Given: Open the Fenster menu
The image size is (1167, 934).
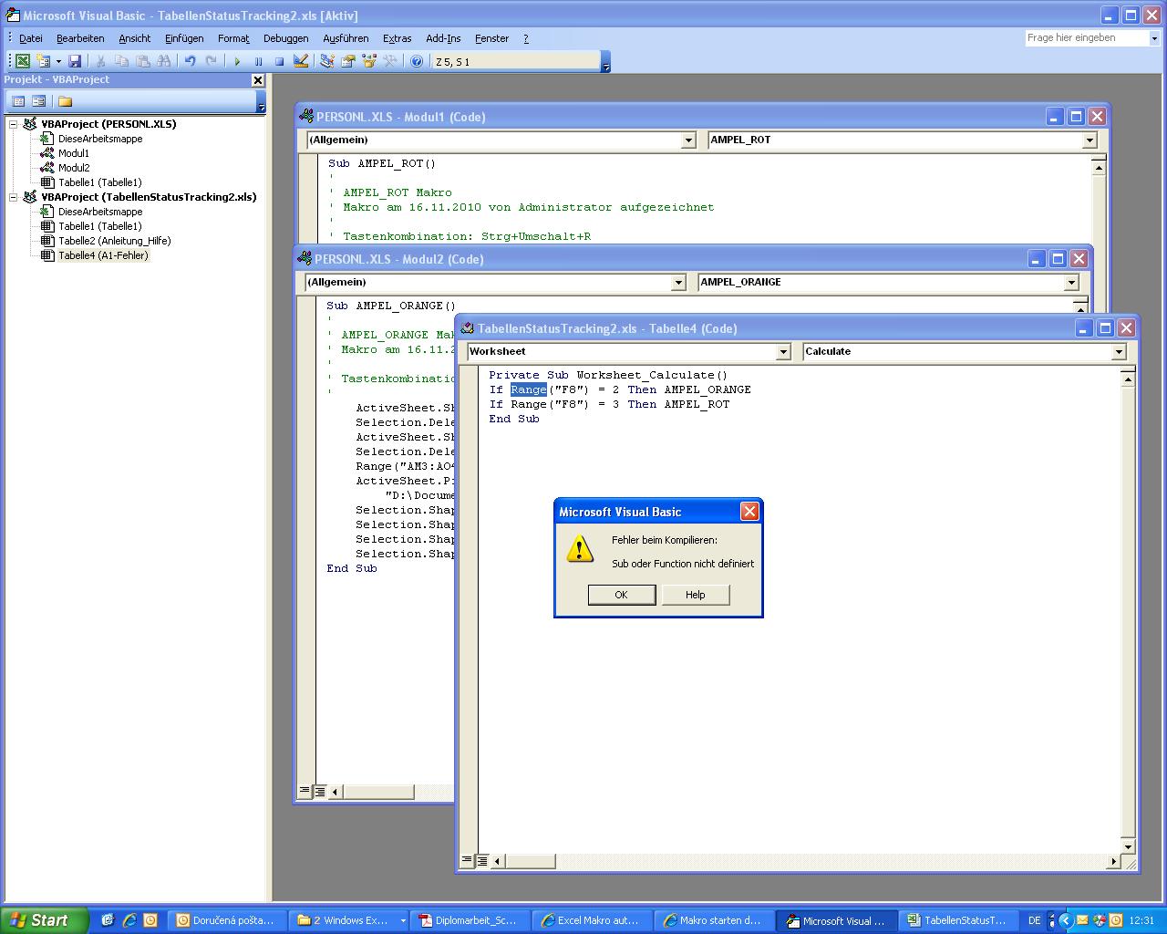Looking at the screenshot, I should 491,38.
